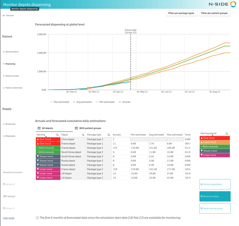Click the Alerting column search icon
The image size is (239, 226).
57,135
